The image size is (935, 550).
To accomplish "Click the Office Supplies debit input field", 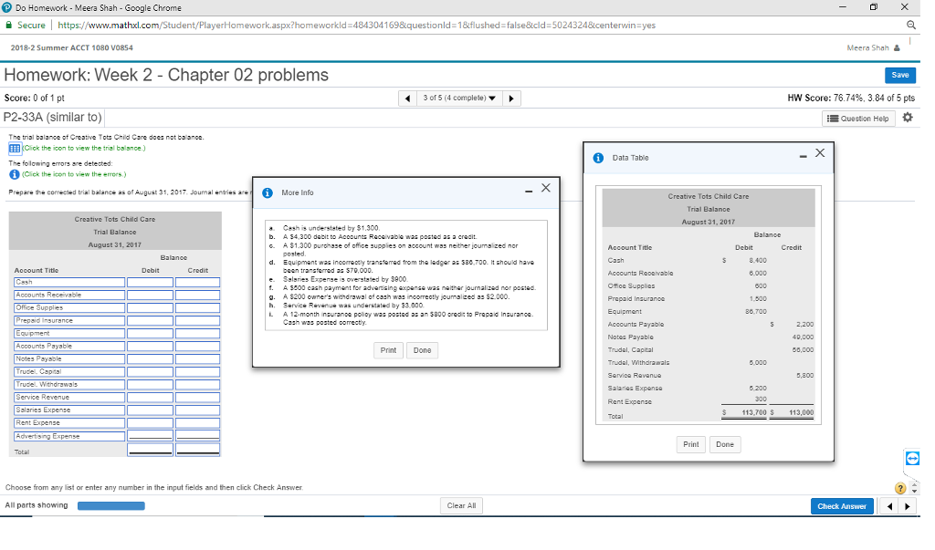I will [x=150, y=308].
